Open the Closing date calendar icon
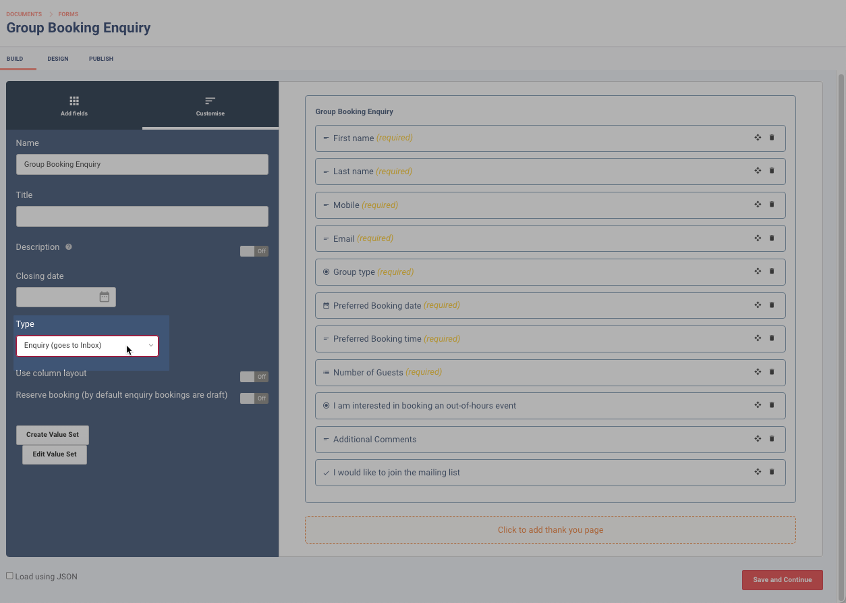Screen dimensions: 846x603 click(x=105, y=297)
